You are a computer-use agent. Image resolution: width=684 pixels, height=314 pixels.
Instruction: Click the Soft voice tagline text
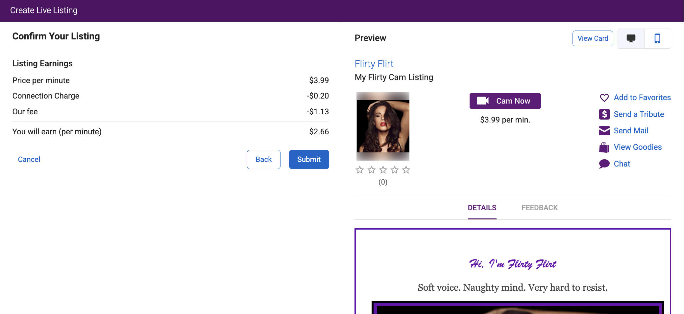tap(513, 288)
